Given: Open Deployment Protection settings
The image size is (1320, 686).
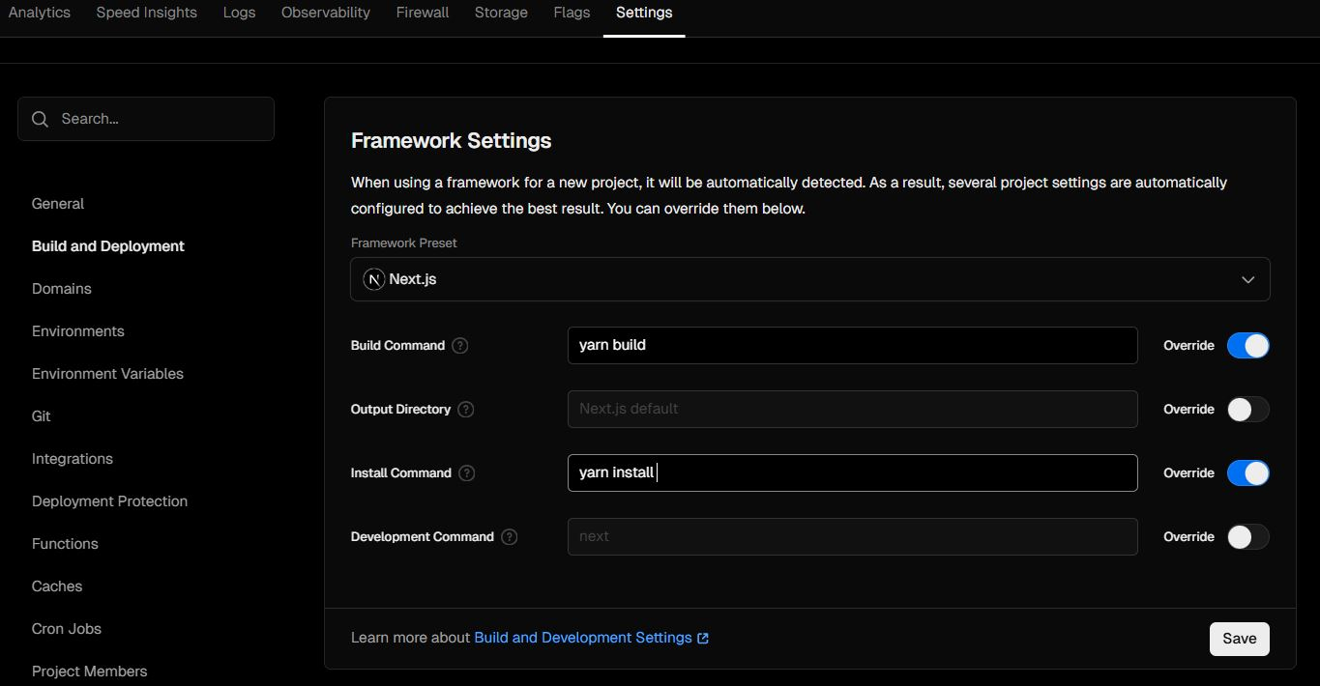Looking at the screenshot, I should click(110, 501).
